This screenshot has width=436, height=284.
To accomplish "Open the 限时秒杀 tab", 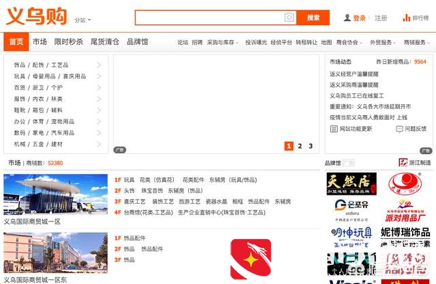I will 69,42.
